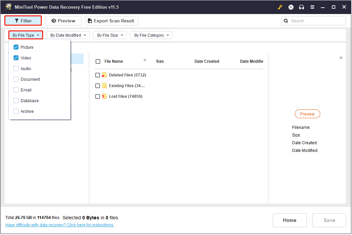Click the Existing Files folder icon
Screen dimensions: 352x235
pos(104,86)
